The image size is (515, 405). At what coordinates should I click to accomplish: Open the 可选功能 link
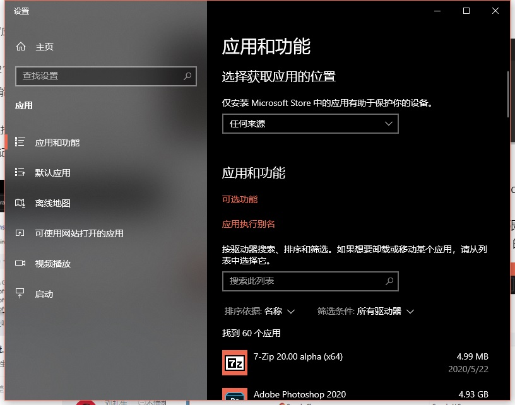coord(240,199)
